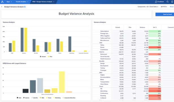
Task: Open the Vanalta Analytics model dropdown
Action: pyautogui.click(x=22, y=2)
